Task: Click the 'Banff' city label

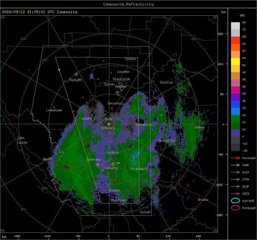Action: (47, 159)
